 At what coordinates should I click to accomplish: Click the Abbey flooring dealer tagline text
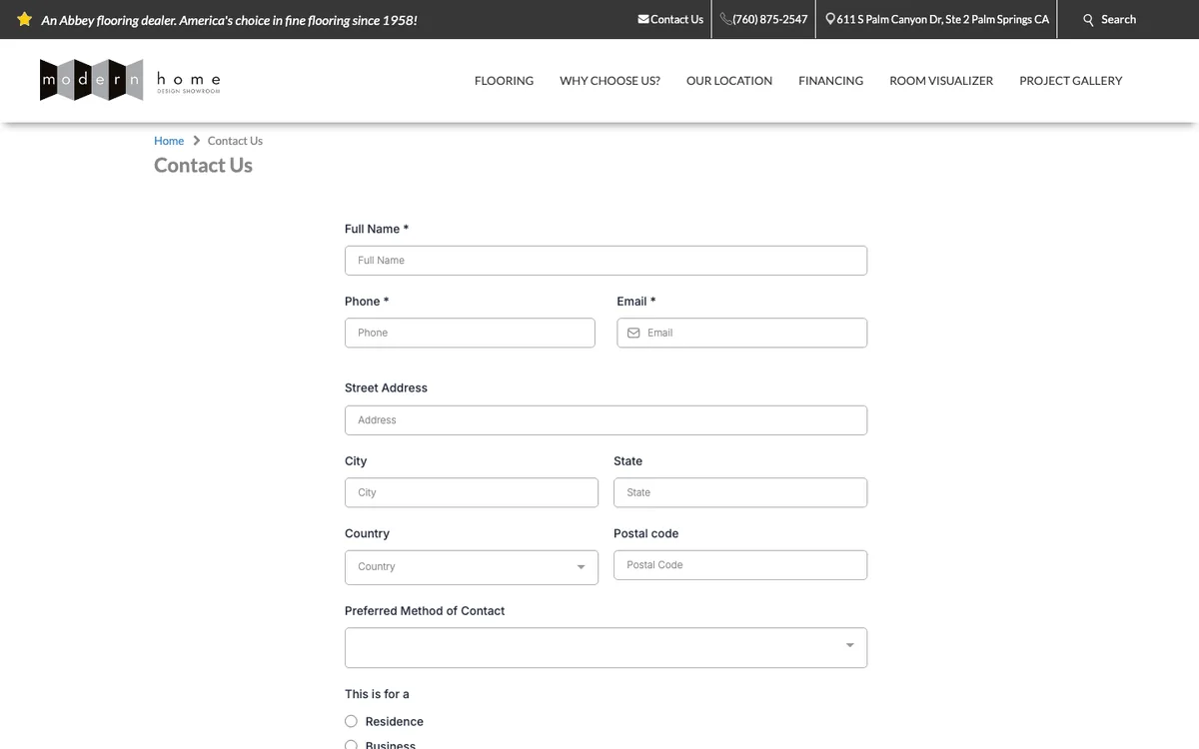[229, 20]
